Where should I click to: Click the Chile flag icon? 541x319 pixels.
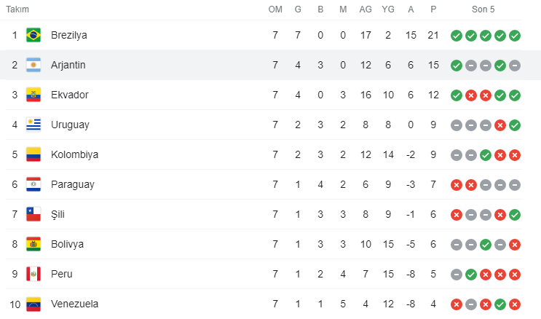pyautogui.click(x=33, y=214)
